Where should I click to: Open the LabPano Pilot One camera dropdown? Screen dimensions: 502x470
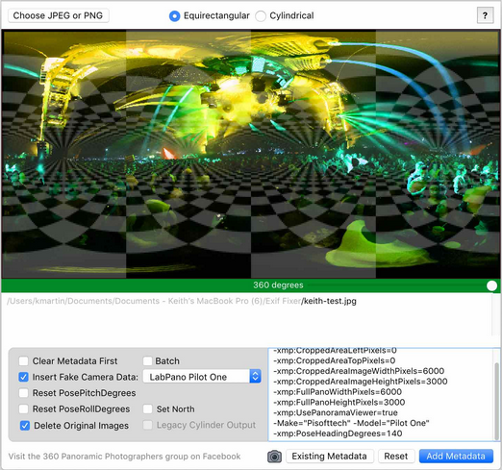coord(202,377)
